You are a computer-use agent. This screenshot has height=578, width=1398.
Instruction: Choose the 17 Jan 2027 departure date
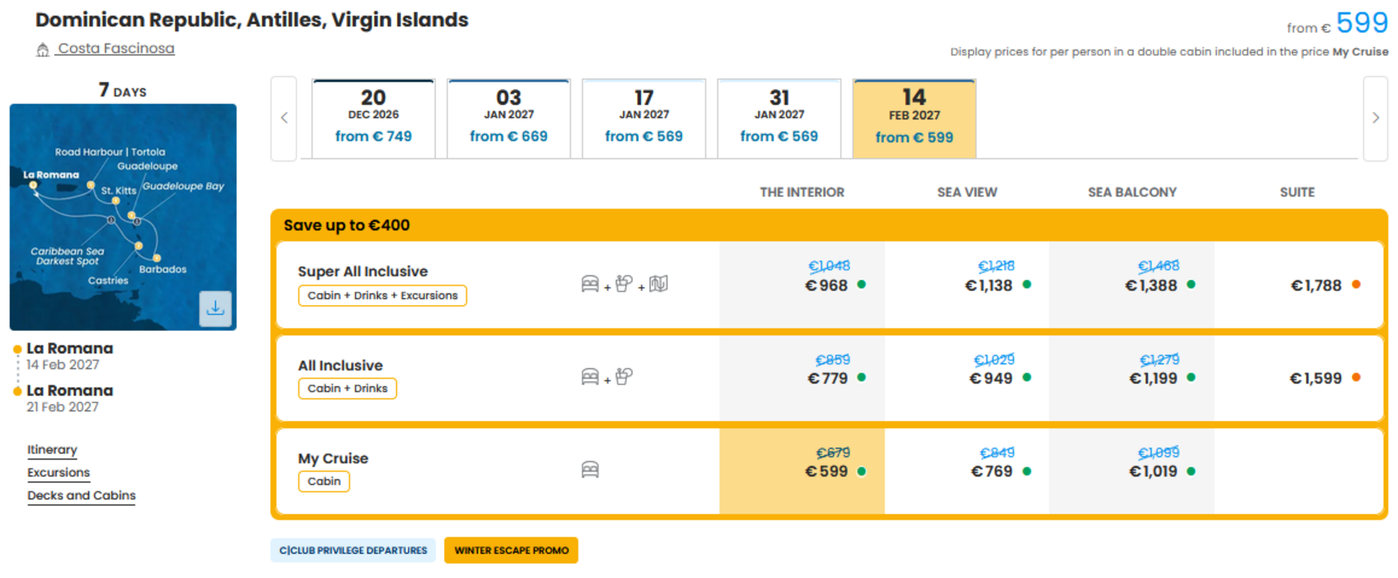644,118
